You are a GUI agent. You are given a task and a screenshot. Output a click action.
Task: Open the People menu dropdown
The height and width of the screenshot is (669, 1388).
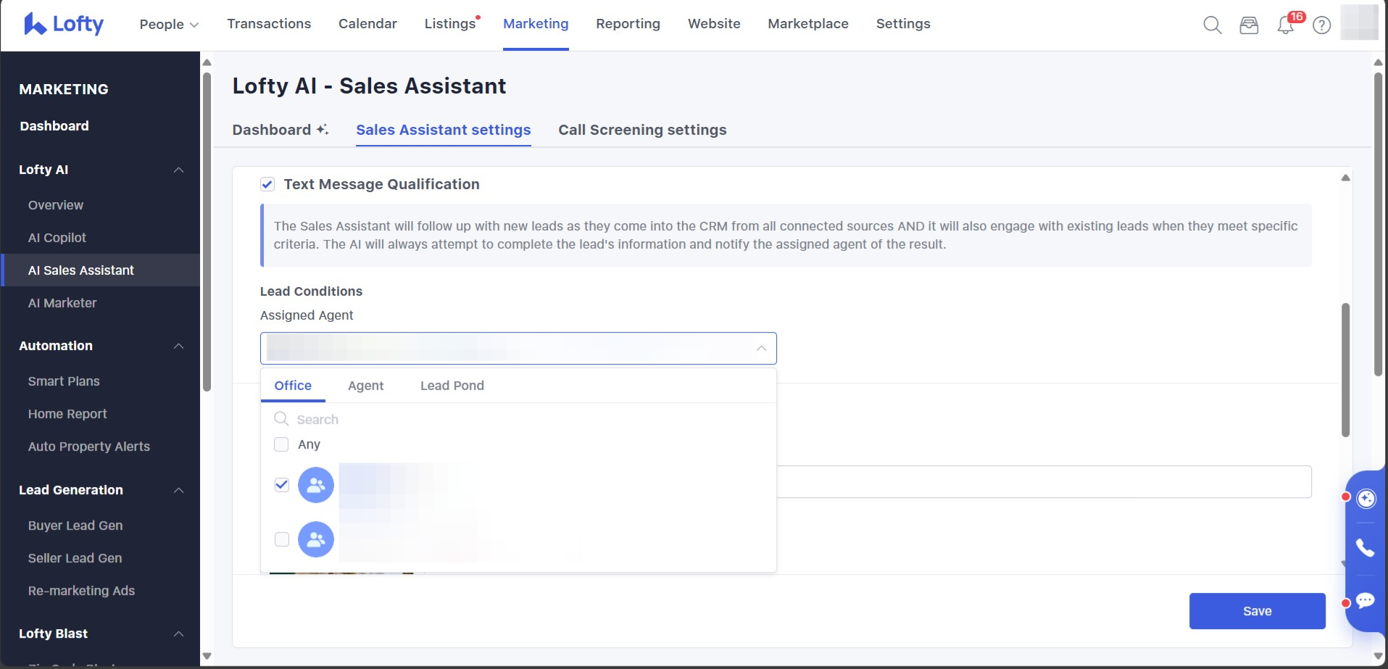(169, 24)
